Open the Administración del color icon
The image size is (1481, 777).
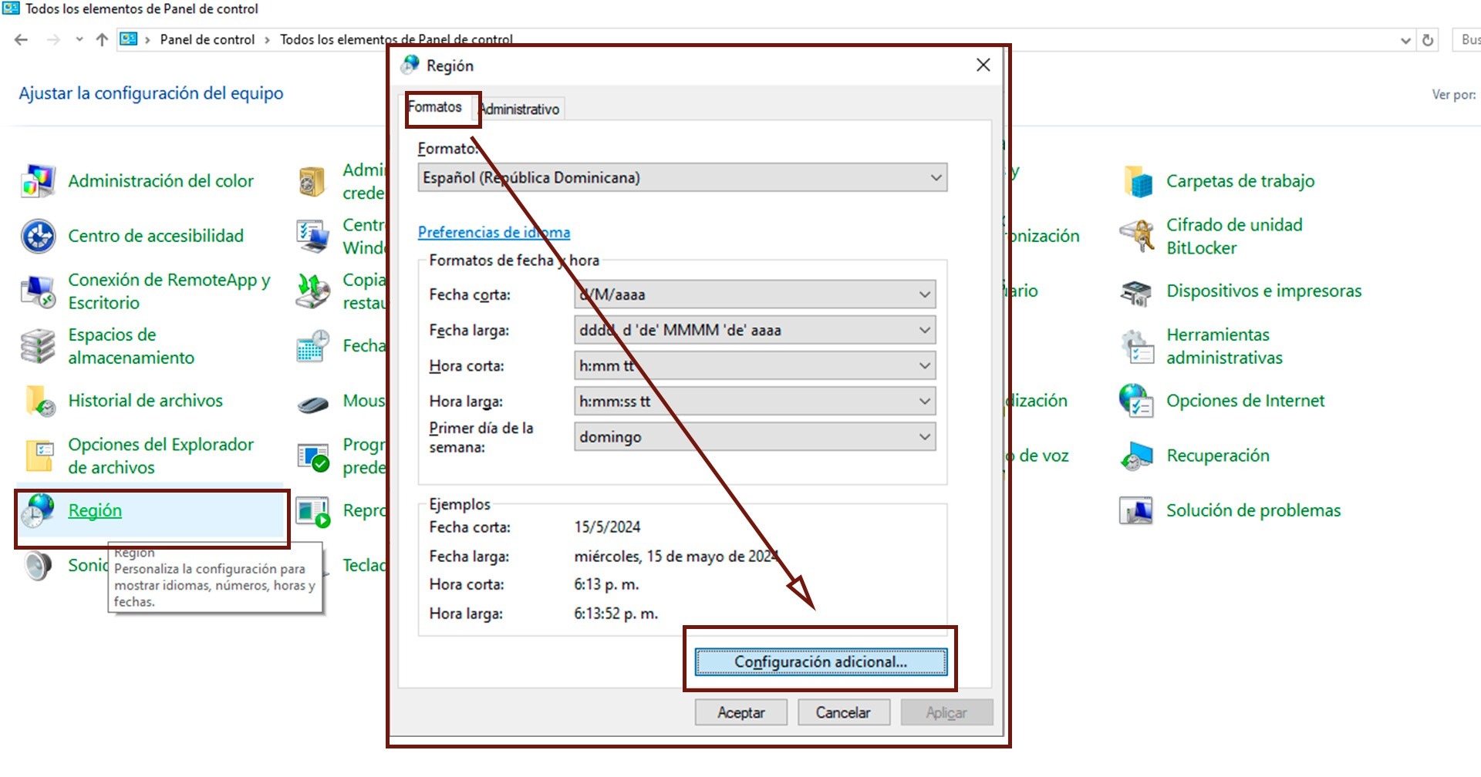(x=38, y=182)
